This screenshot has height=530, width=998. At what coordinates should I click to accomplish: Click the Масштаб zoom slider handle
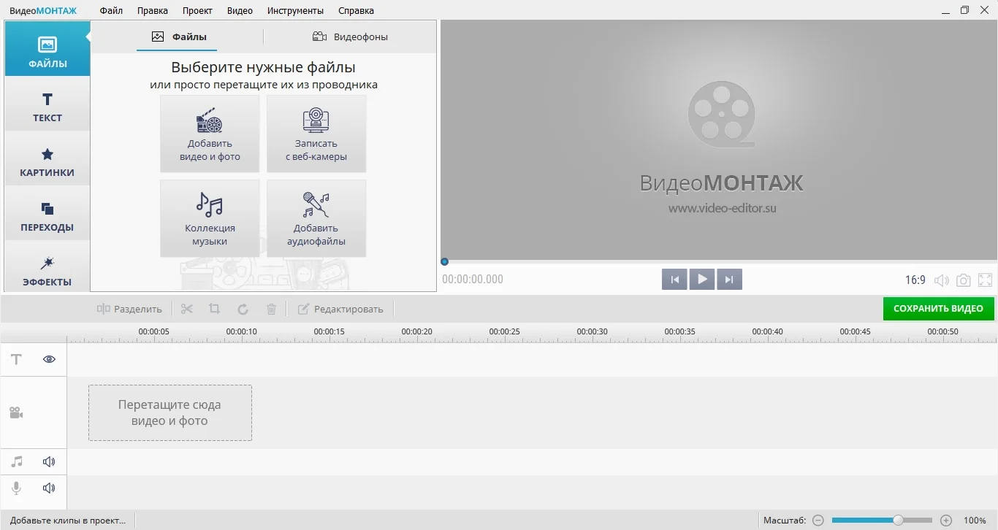[x=898, y=521]
